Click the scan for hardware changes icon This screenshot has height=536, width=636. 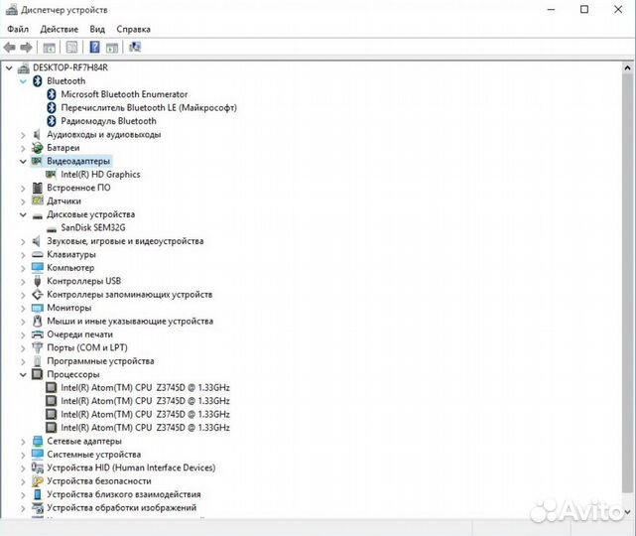click(135, 47)
